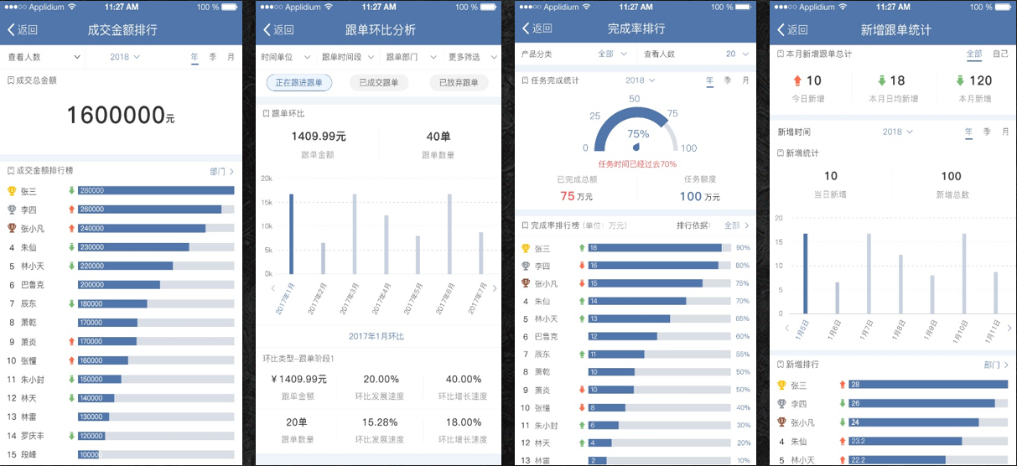Toggle the 已成交跟单 filter pill
The width and height of the screenshot is (1017, 466).
pyautogui.click(x=377, y=83)
